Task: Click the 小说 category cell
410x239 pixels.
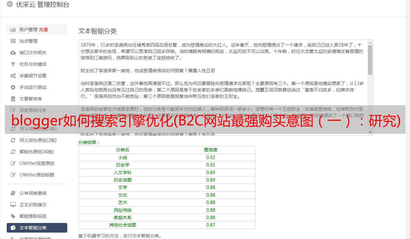Action: (x=123, y=158)
